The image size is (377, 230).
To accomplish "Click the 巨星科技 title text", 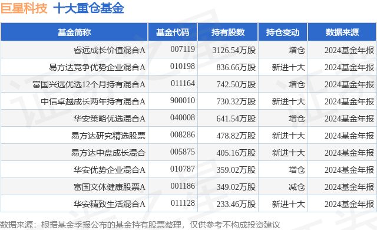I will [24, 8].
